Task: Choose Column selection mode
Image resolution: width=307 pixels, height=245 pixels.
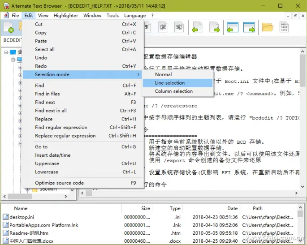Action: click(174, 91)
